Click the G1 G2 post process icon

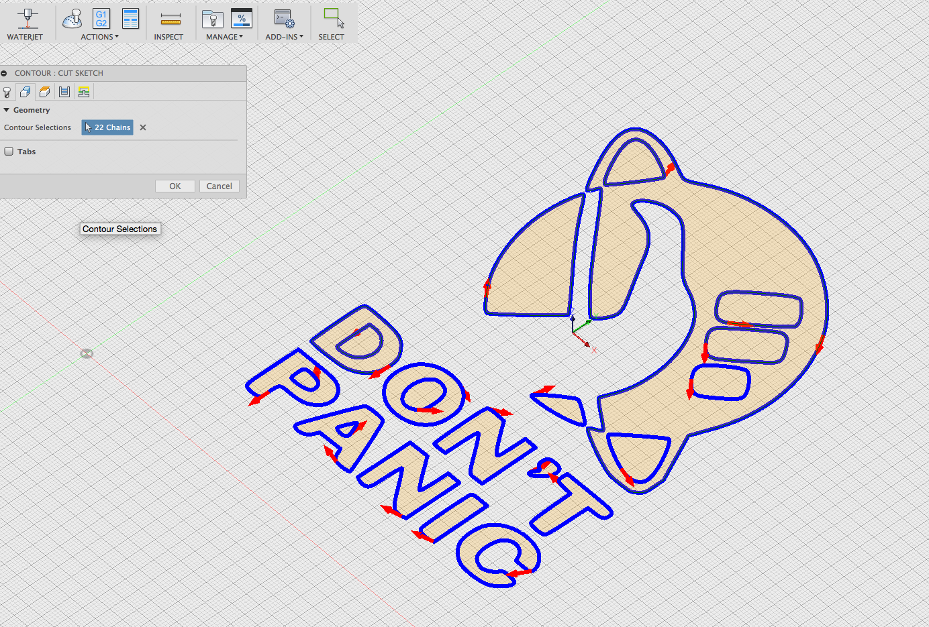pos(101,18)
